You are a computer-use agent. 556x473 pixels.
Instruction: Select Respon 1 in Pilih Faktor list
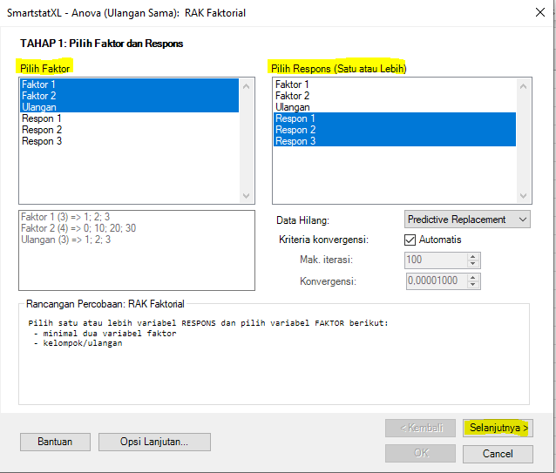(41, 118)
